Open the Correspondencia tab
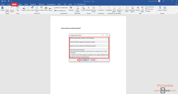Image resolution: width=178 pixels, height=94 pixels. [51, 4]
